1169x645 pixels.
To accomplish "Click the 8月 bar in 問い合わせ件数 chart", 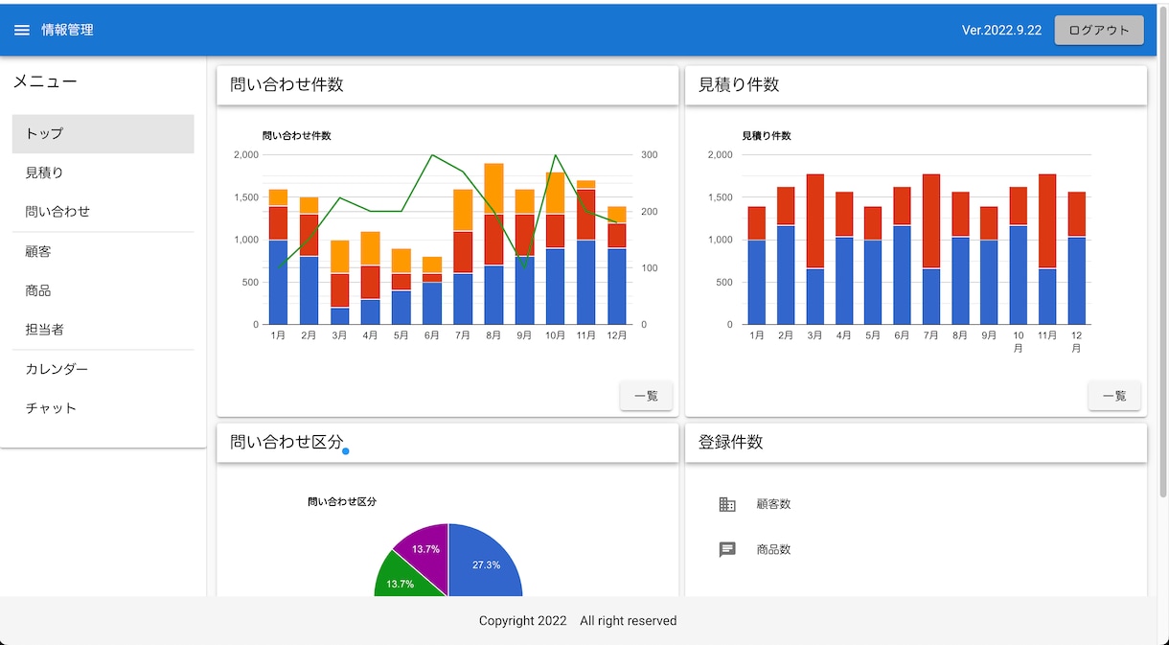I will tap(493, 244).
